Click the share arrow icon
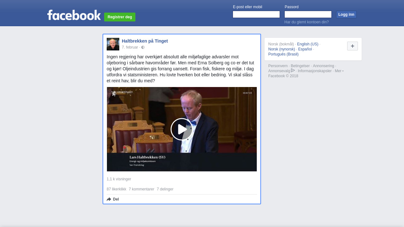This screenshot has height=227, width=404. [109, 199]
